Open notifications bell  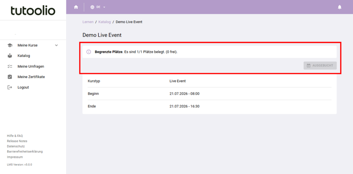tap(340, 7)
